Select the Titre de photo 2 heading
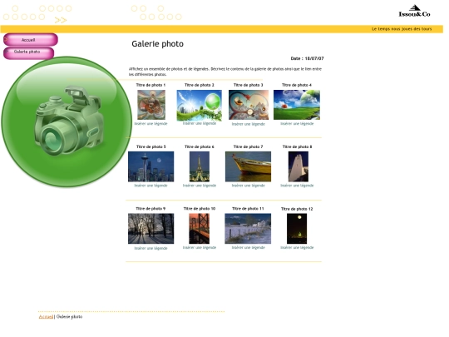Viewport: 449px width, 337px height. [200, 85]
